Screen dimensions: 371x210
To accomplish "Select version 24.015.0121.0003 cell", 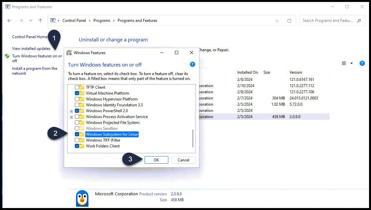I will (304, 98).
